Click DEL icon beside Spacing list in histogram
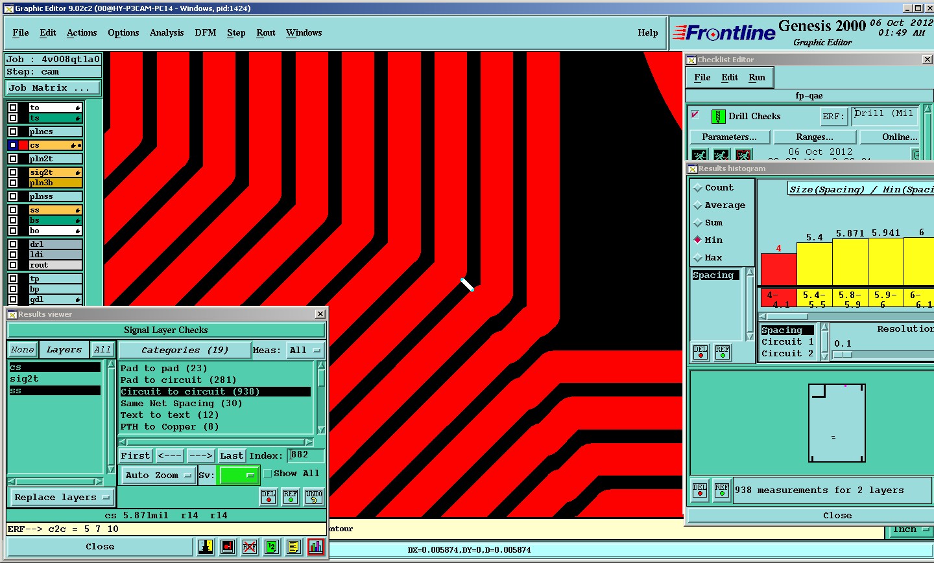Screen dimensions: 934x563 coord(700,352)
